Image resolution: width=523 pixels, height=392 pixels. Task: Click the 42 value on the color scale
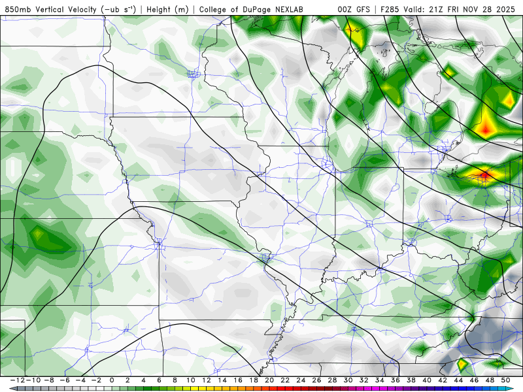[443, 380]
